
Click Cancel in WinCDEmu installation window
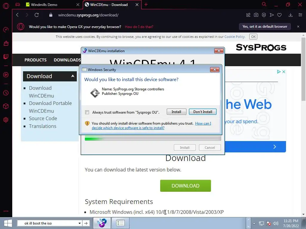(x=210, y=148)
